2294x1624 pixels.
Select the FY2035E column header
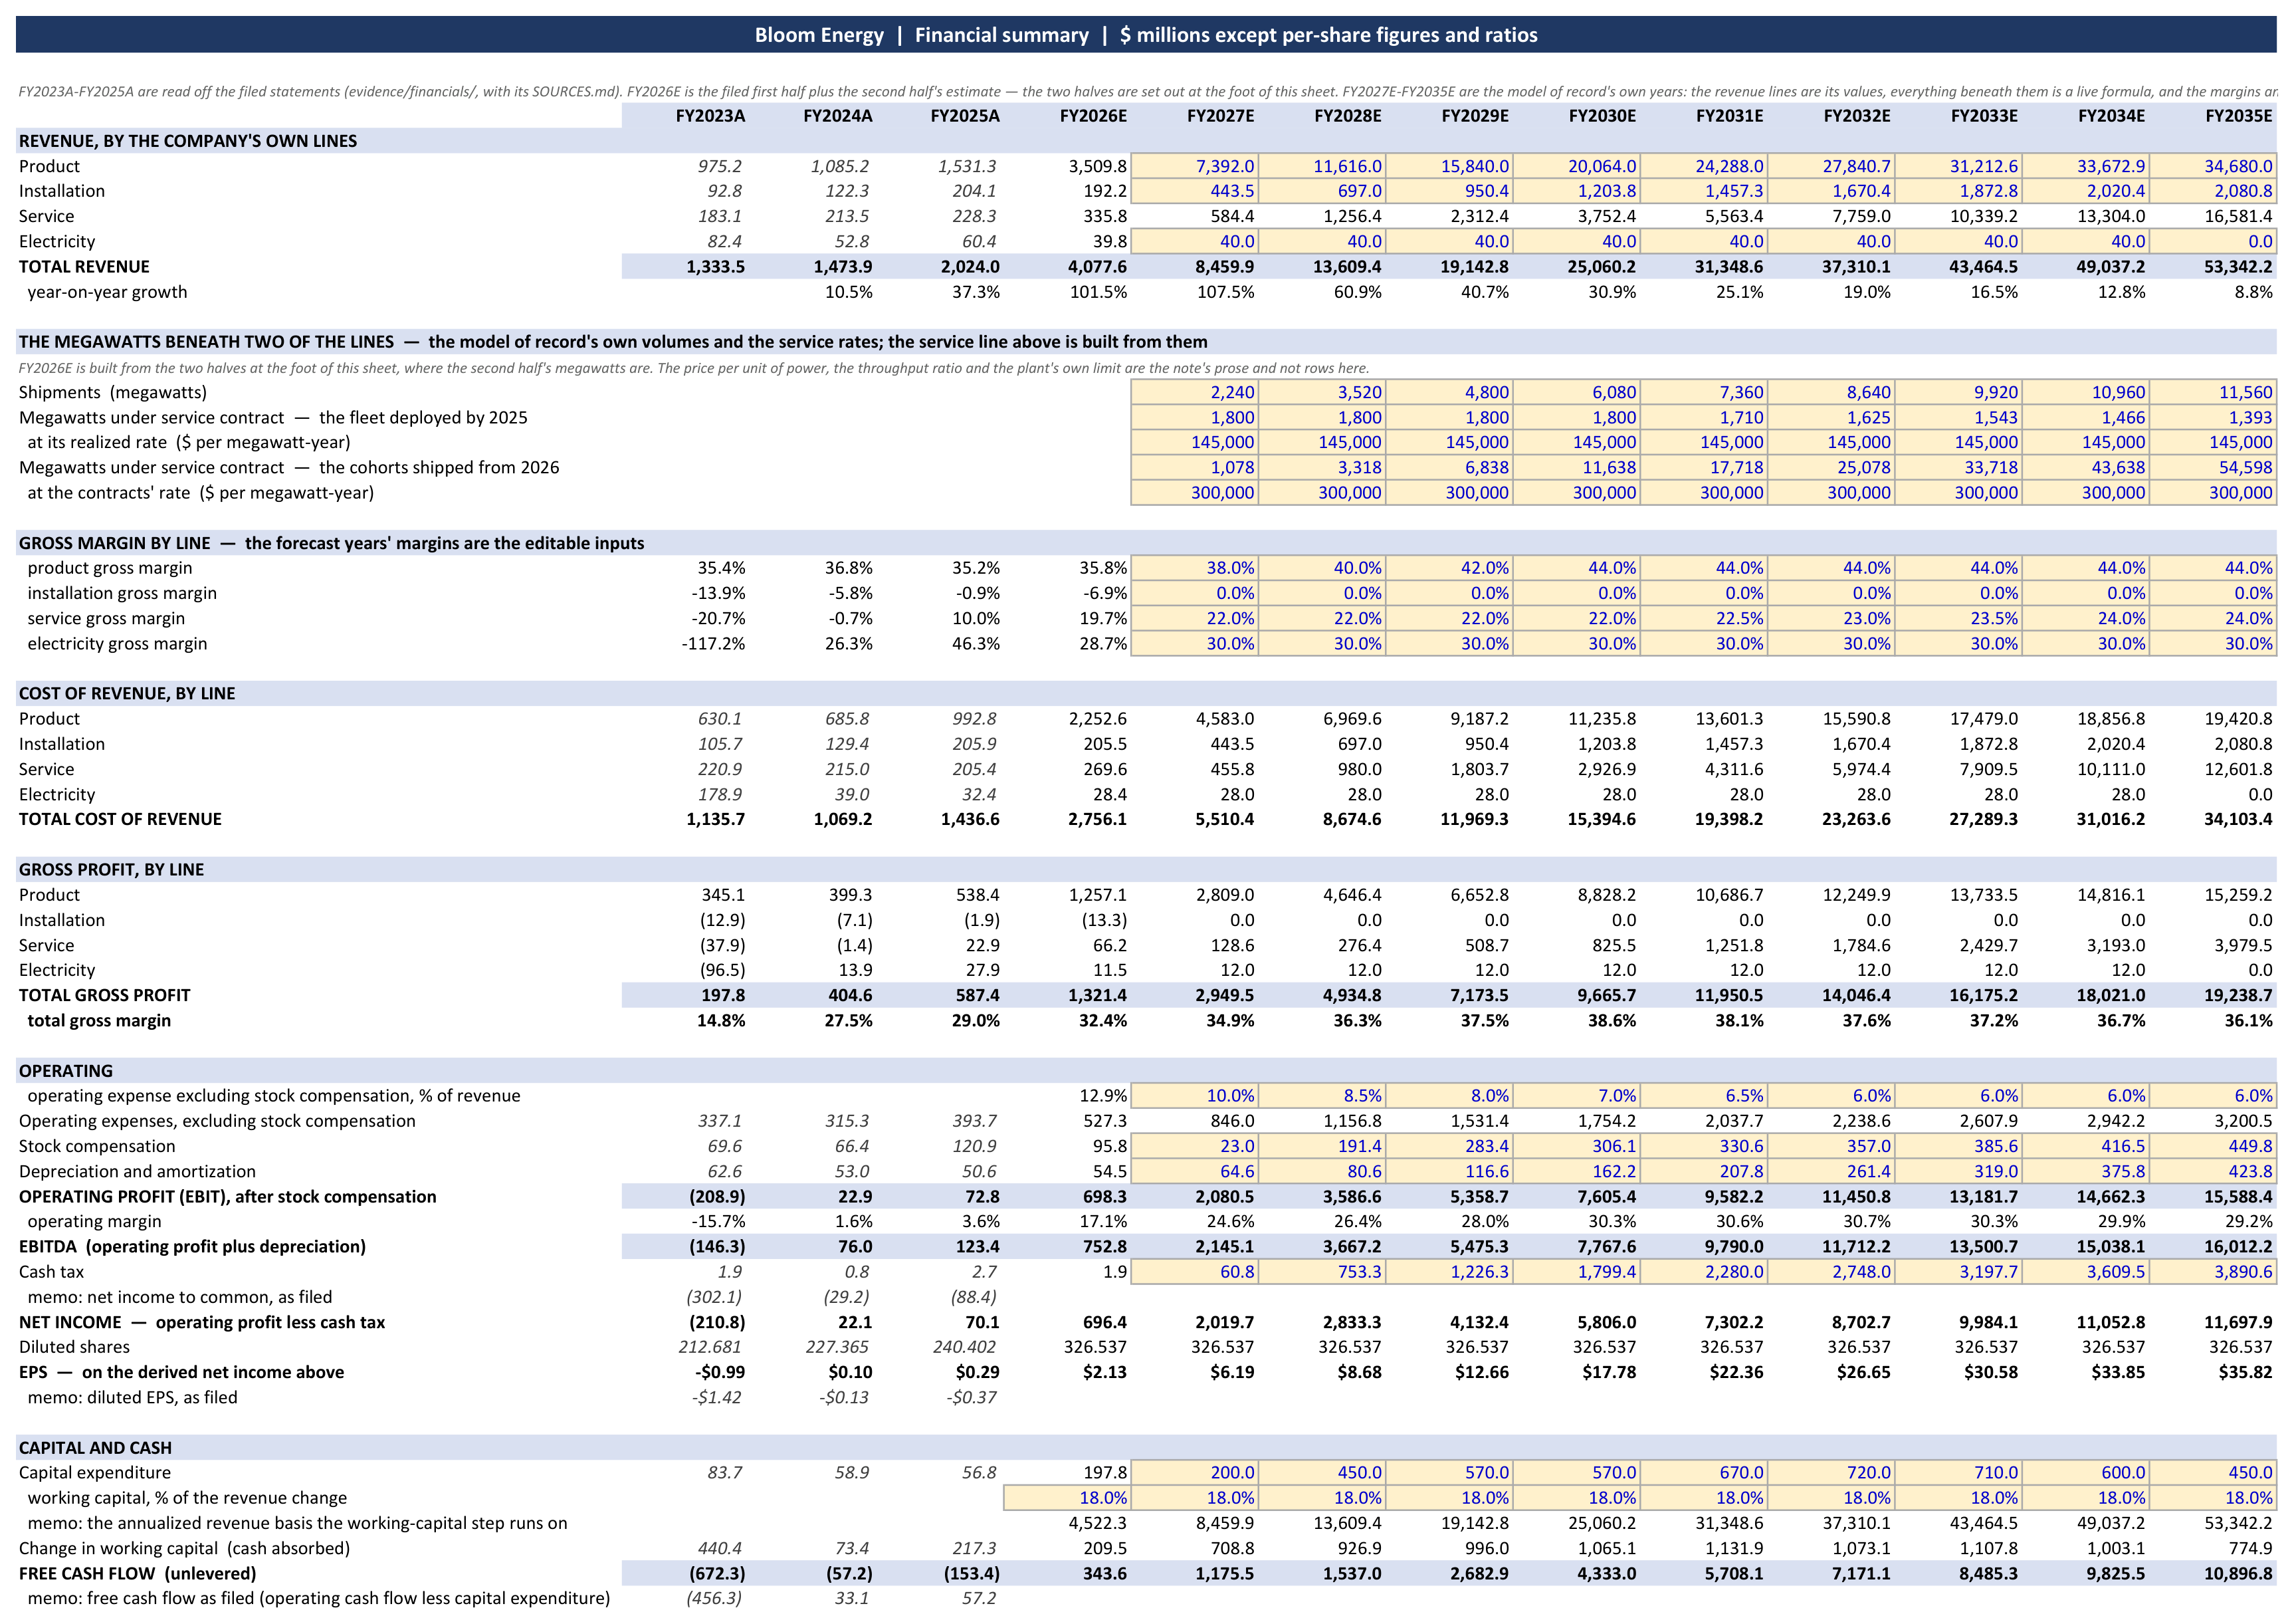pyautogui.click(x=2239, y=116)
